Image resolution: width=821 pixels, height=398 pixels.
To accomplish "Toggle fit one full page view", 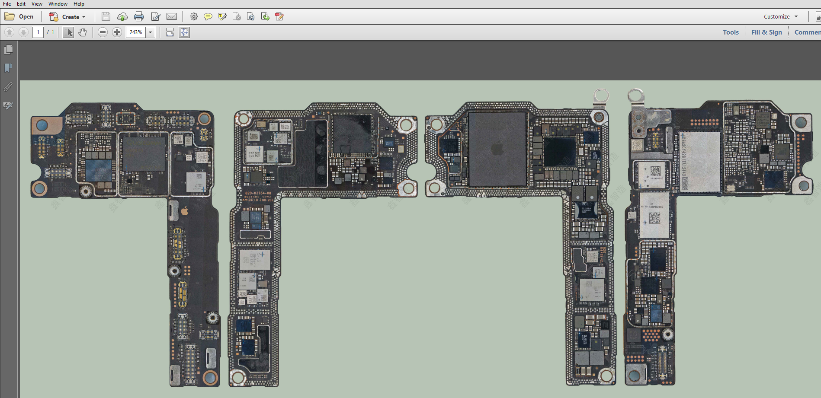I will [x=184, y=32].
